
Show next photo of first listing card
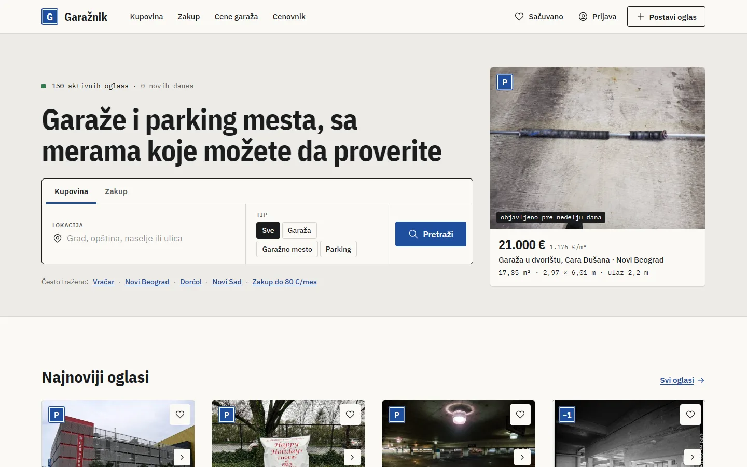click(x=182, y=457)
